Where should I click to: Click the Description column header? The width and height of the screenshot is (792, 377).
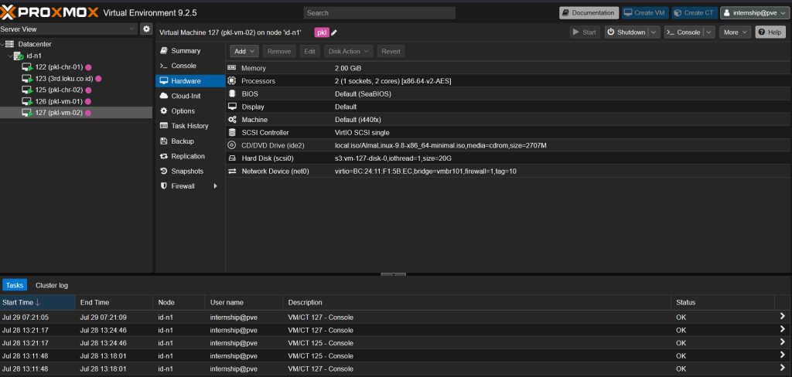(x=476, y=302)
